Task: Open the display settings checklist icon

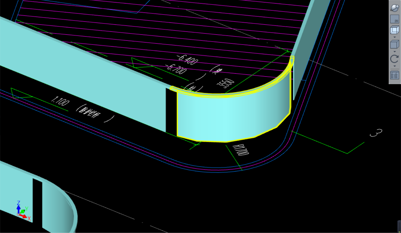Action: point(394,75)
